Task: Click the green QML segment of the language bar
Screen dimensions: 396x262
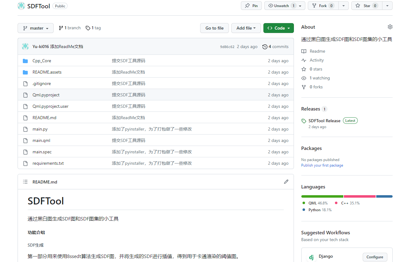Action: click(x=322, y=196)
